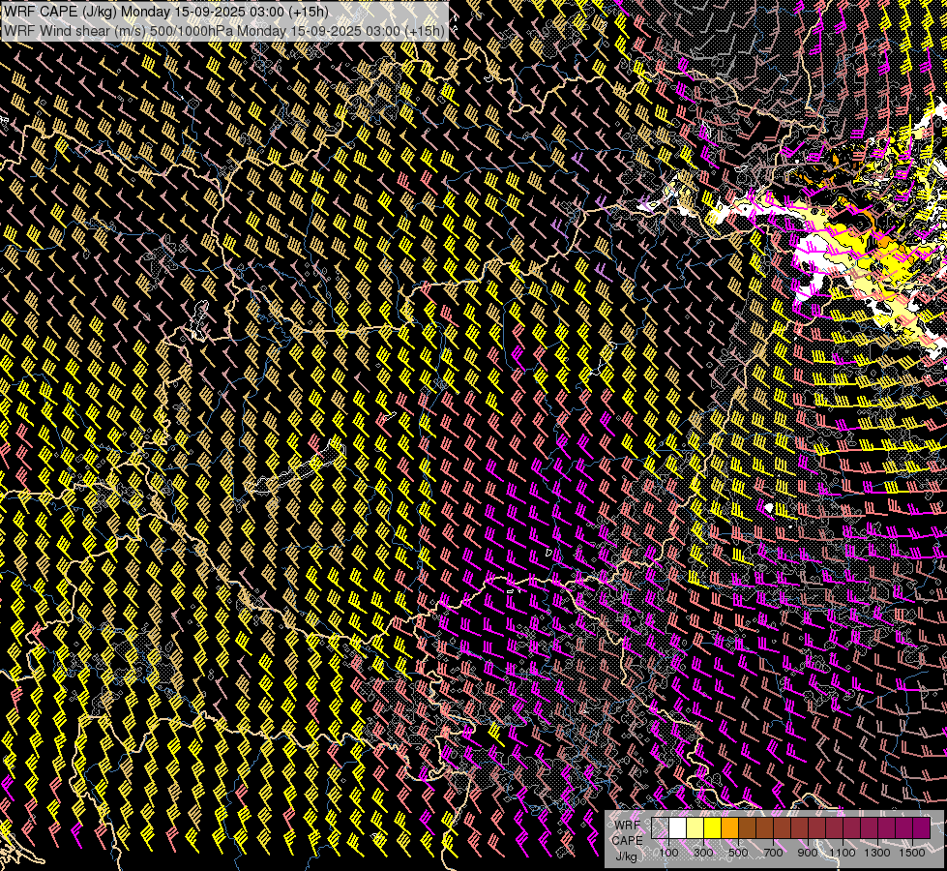
Task: Click the 100 legend scale label
Action: click(669, 853)
